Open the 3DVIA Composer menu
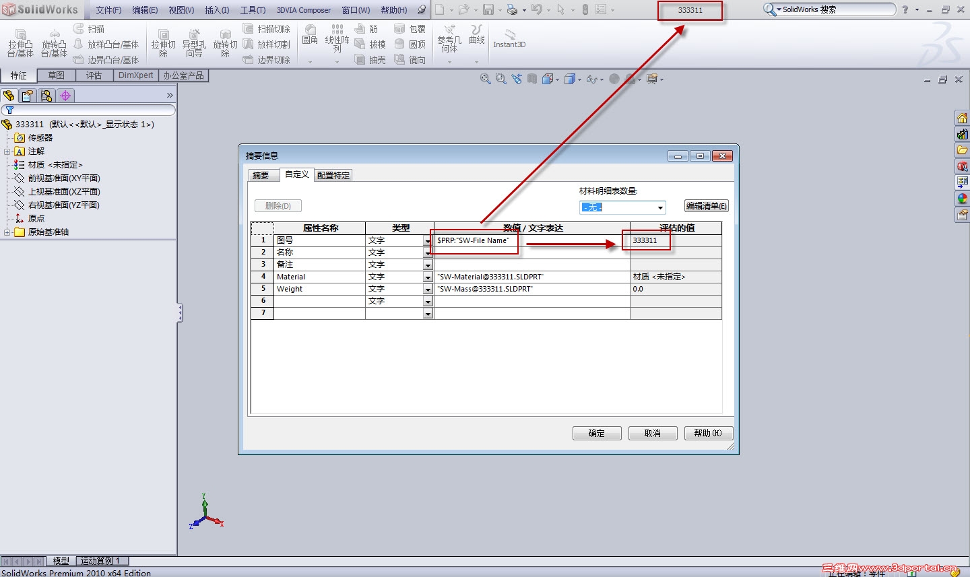The image size is (970, 577). point(304,10)
